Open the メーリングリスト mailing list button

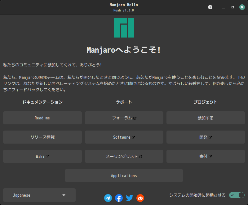[124, 156]
